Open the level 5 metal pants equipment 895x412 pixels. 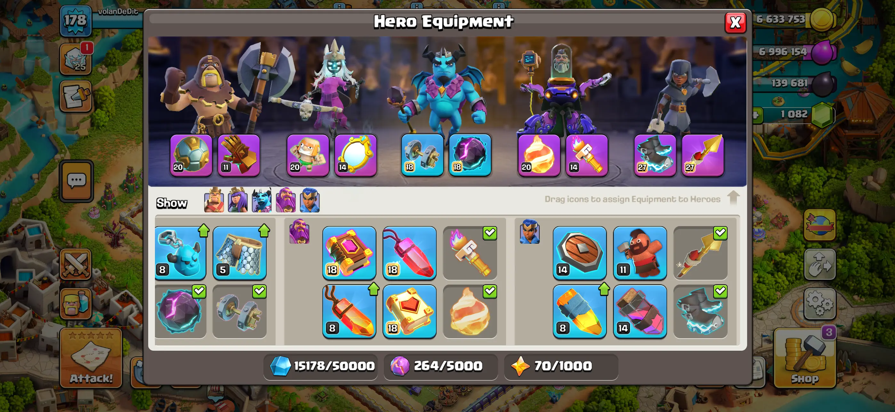coord(239,253)
